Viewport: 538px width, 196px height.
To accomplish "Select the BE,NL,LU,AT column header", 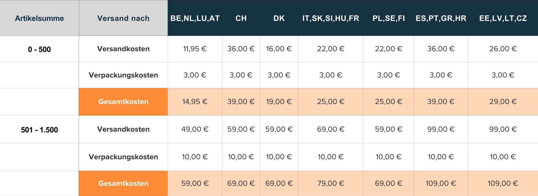I will pyautogui.click(x=195, y=18).
